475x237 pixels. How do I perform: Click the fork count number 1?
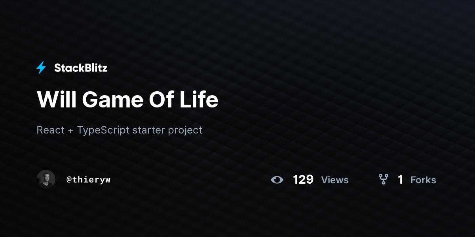point(401,180)
